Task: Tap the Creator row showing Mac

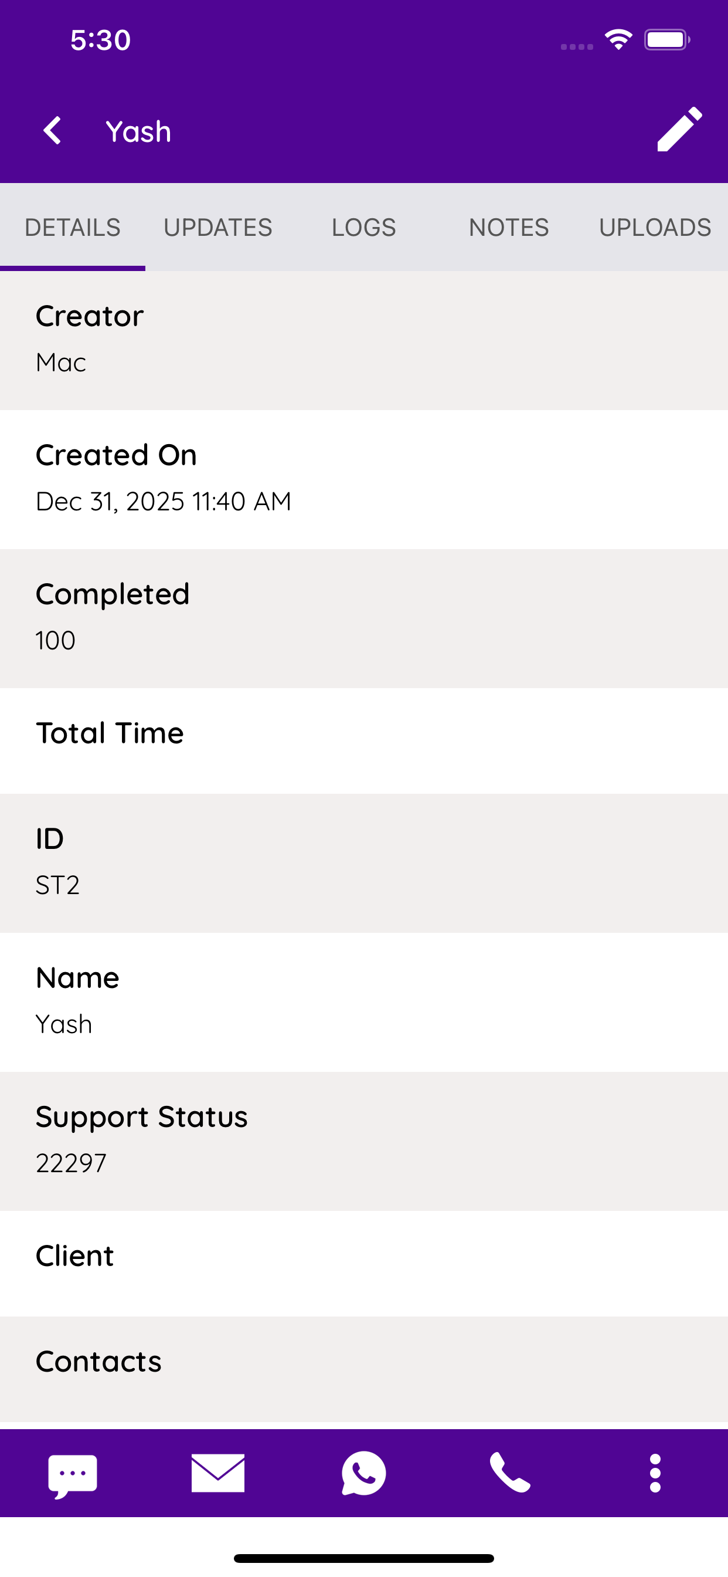Action: [364, 340]
